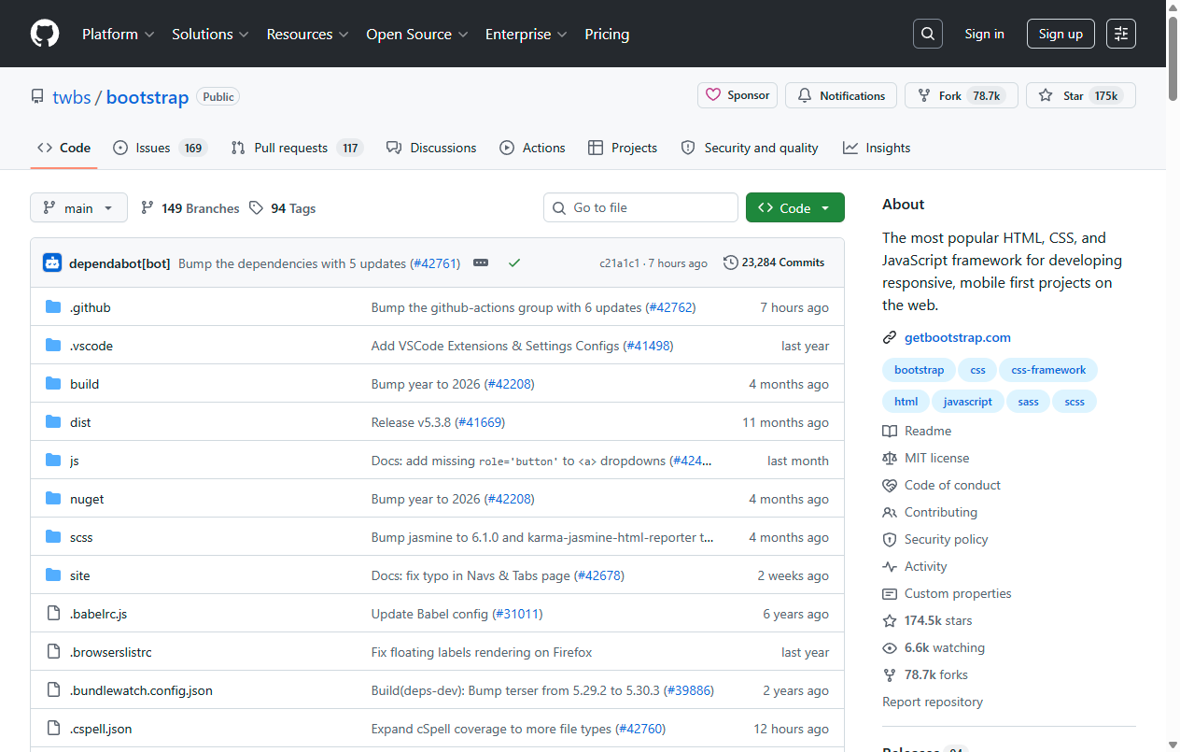Switch to the Pull requests tab
Screen dimensions: 1180x752
tap(296, 148)
